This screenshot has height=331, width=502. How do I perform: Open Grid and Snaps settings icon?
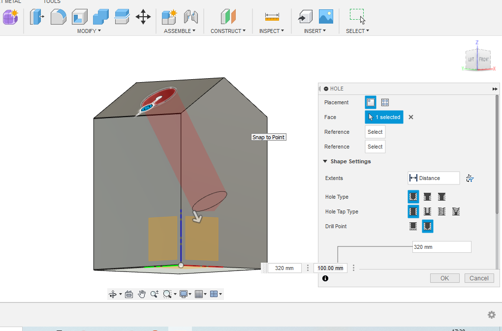tap(198, 294)
